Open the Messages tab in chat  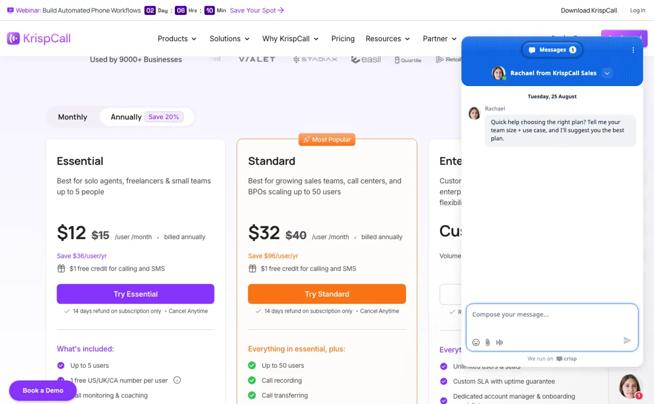tap(552, 50)
